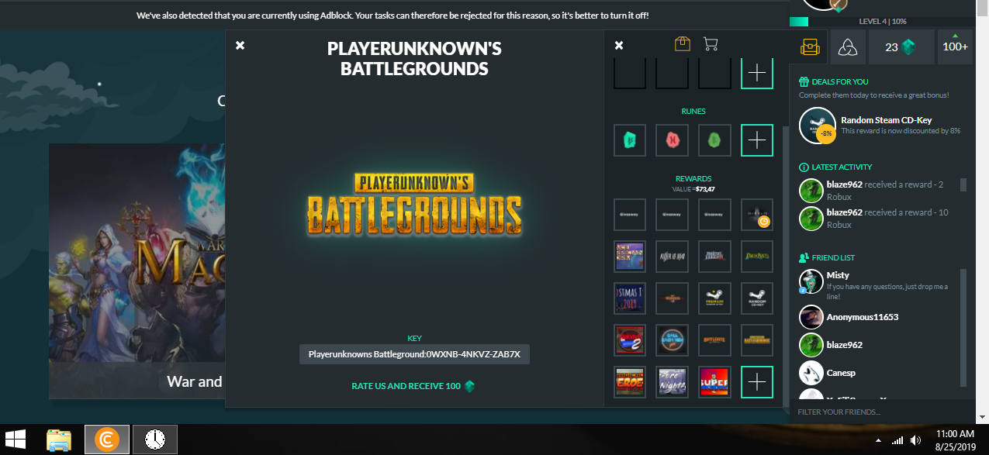Open blaze962's 10 Robux reward activity
Screen dimensions: 989x455
pos(878,219)
